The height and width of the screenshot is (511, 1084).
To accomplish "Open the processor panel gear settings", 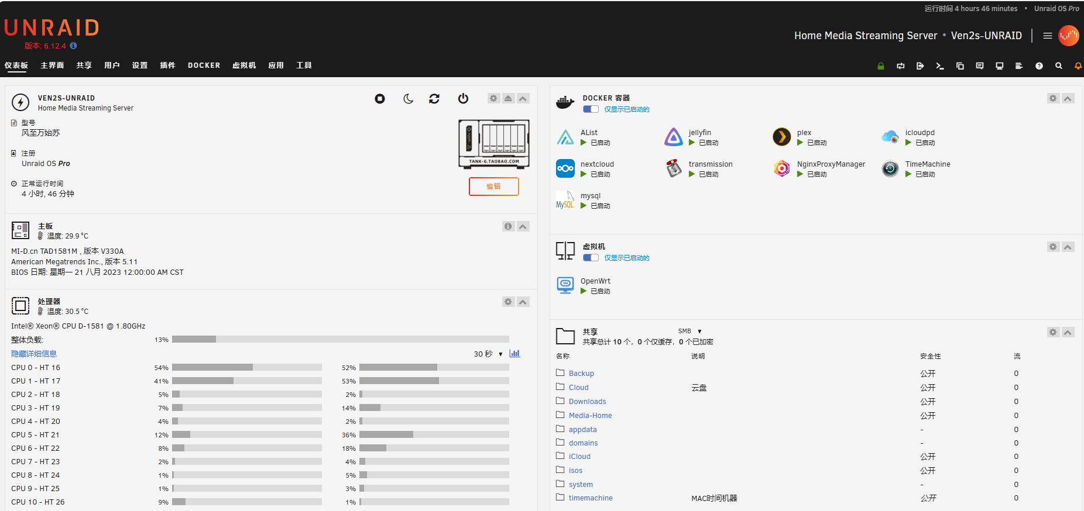I will (508, 302).
